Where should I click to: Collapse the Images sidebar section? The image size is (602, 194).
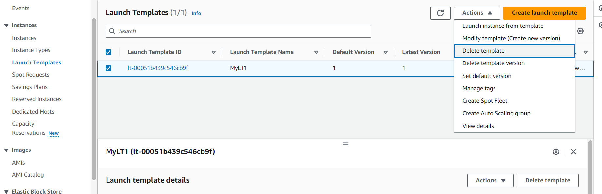(x=6, y=150)
